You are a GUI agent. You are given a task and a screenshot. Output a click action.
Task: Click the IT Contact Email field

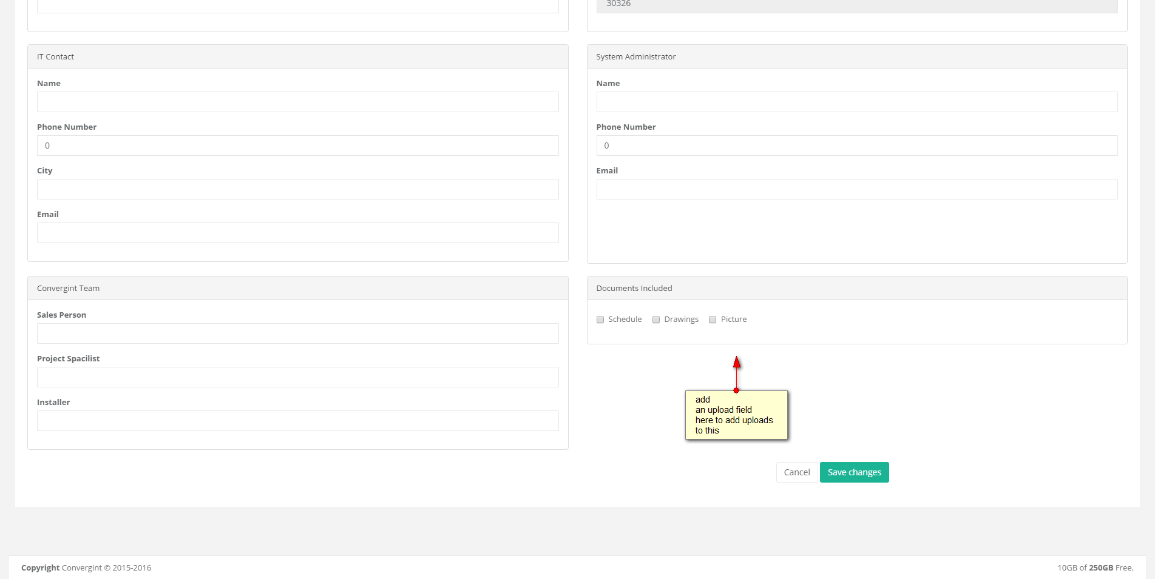tap(297, 233)
